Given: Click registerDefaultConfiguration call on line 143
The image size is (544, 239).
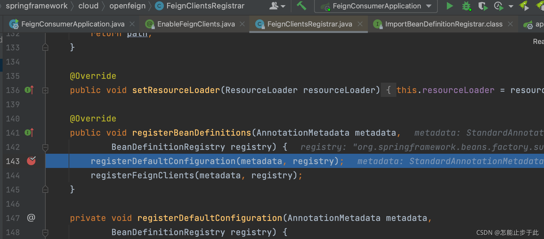Looking at the screenshot, I should [x=163, y=161].
